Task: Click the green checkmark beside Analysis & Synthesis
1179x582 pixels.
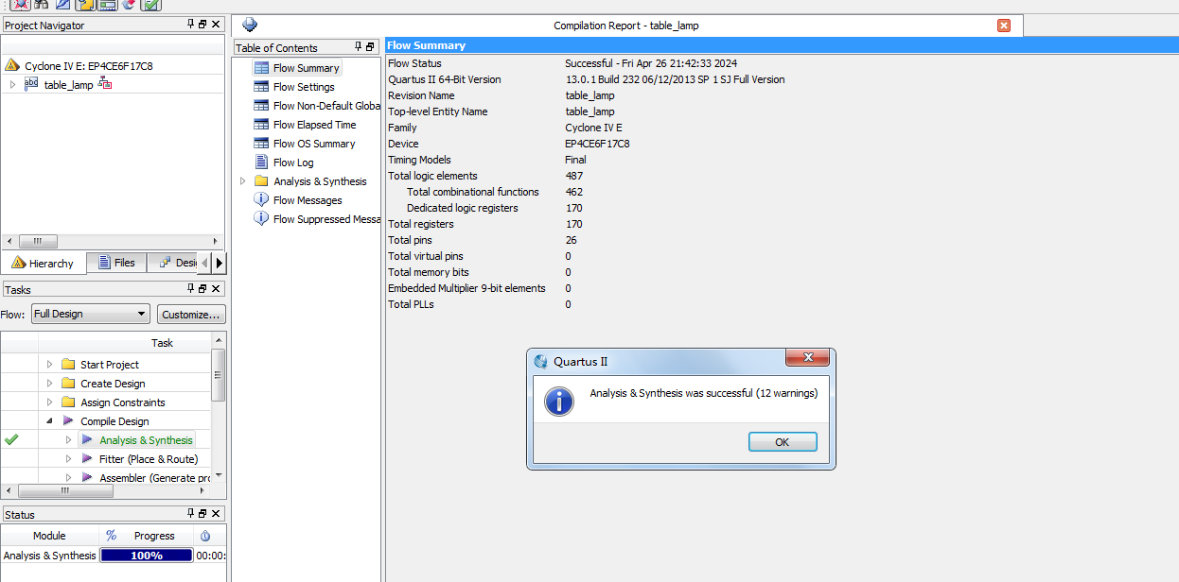Action: click(11, 439)
